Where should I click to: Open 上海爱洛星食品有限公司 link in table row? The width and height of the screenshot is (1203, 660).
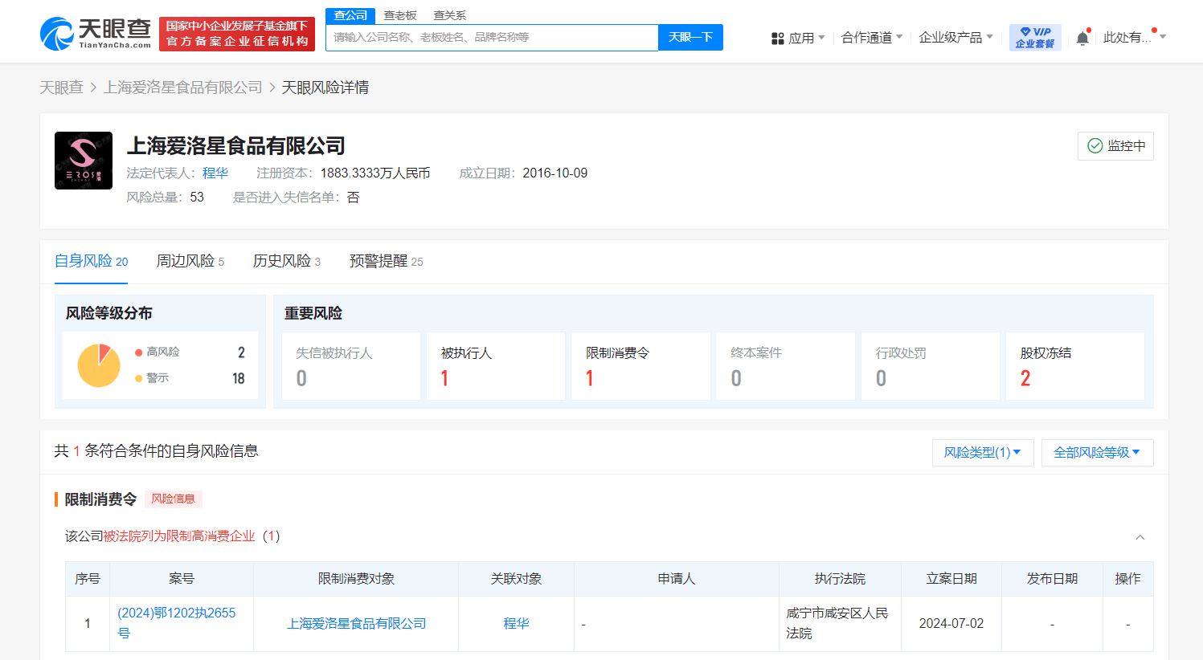[x=356, y=624]
